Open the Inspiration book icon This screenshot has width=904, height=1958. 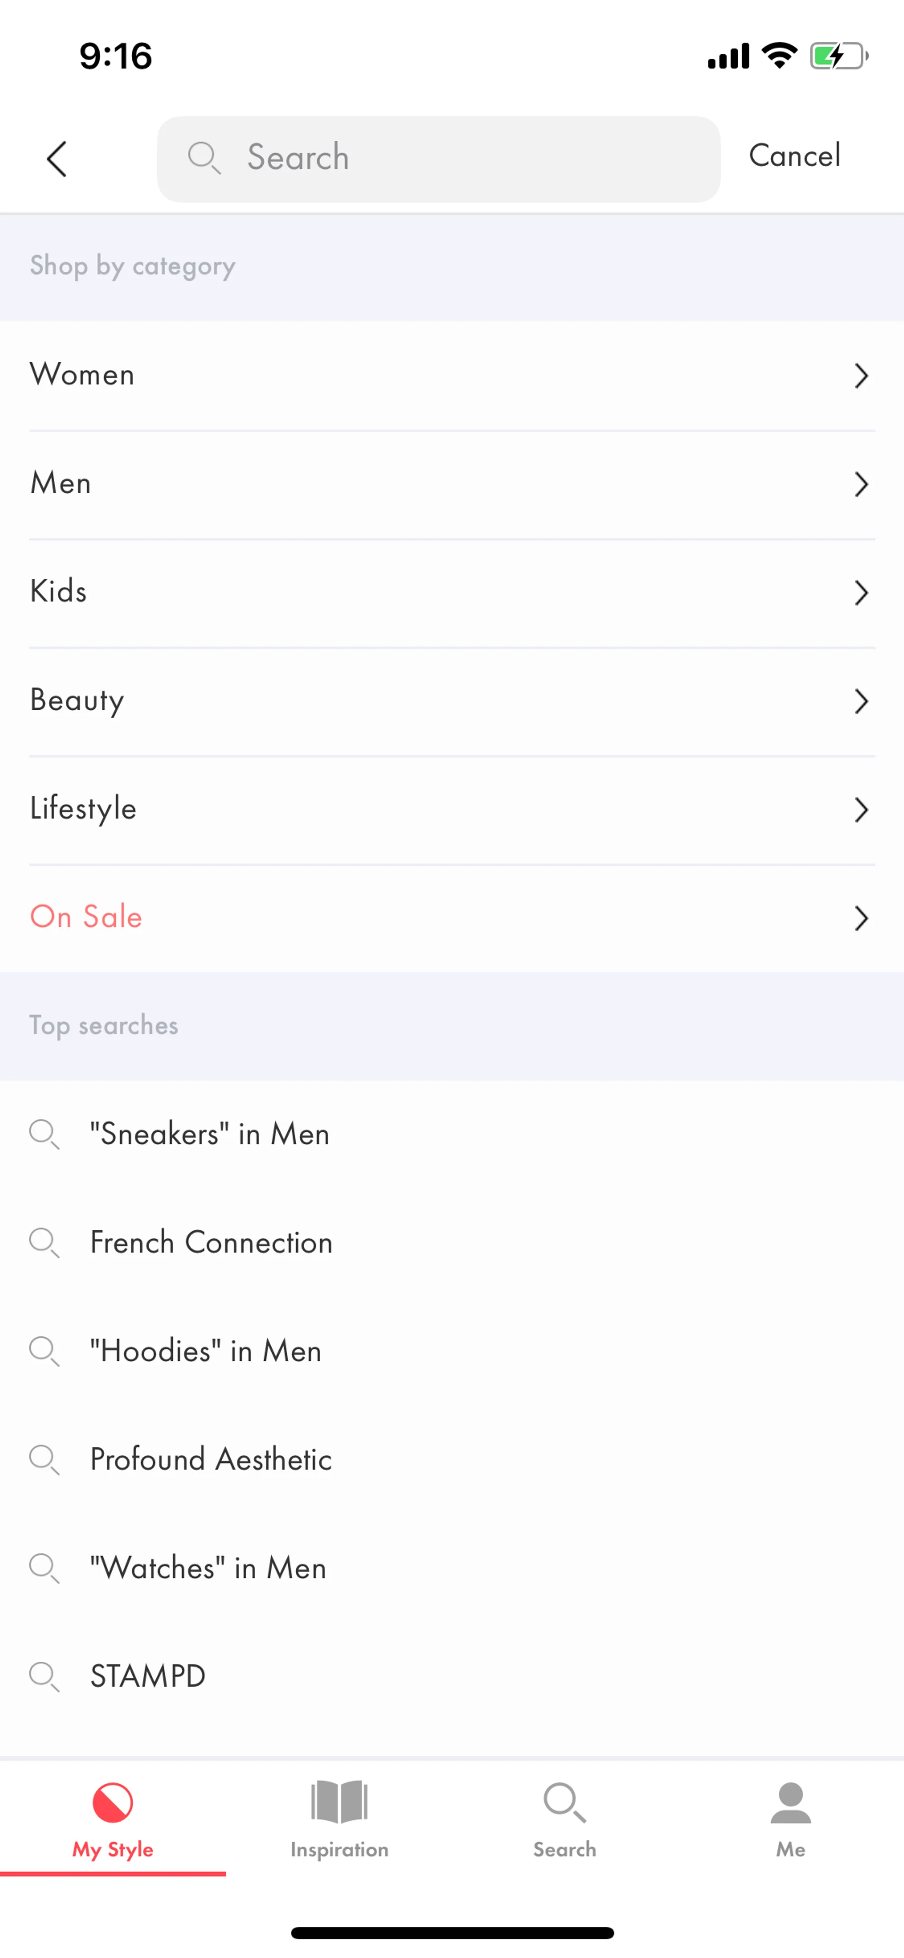(339, 1802)
